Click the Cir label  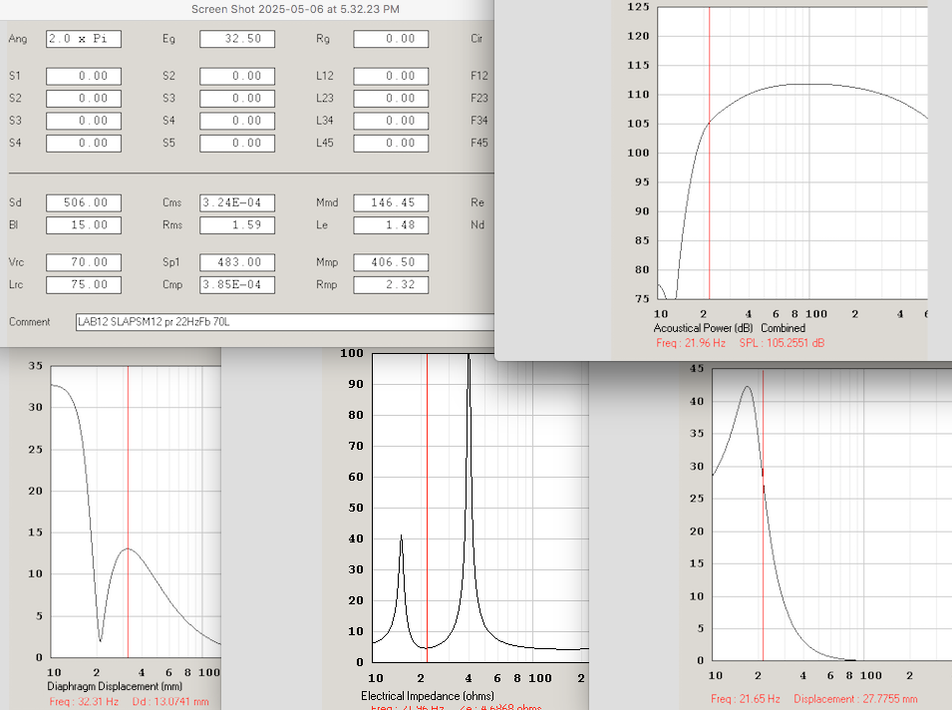(476, 39)
